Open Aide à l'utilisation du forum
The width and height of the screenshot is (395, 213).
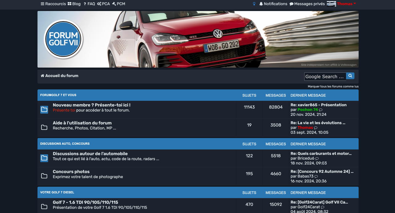(x=82, y=123)
